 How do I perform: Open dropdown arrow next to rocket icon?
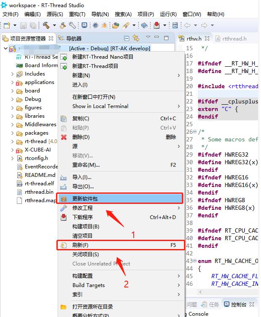(x=134, y=25)
